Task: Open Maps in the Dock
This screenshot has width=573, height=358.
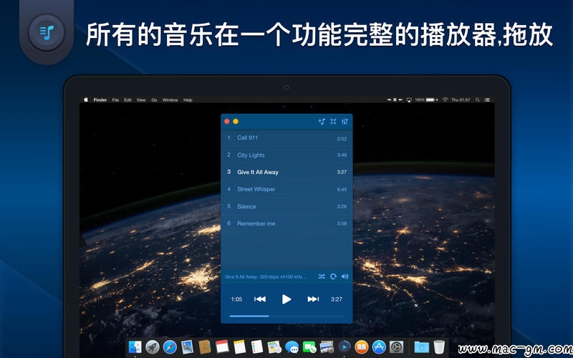Action: pyautogui.click(x=274, y=347)
